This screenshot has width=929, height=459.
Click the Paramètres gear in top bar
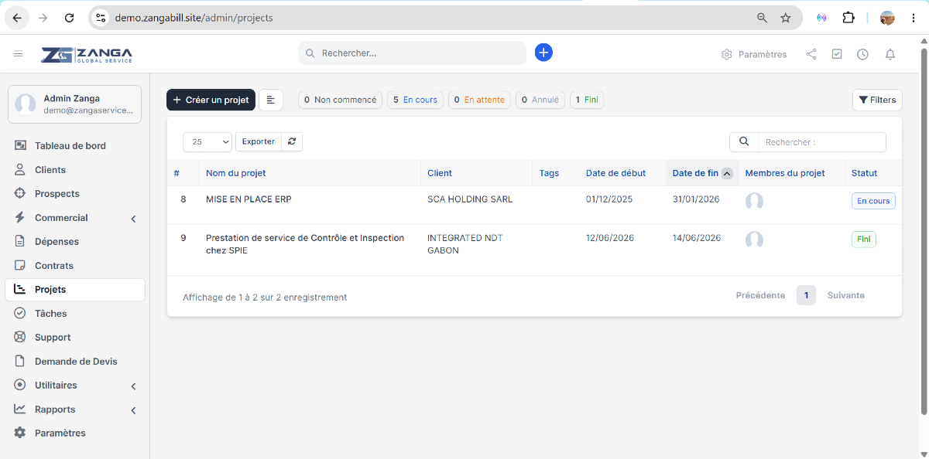(754, 54)
